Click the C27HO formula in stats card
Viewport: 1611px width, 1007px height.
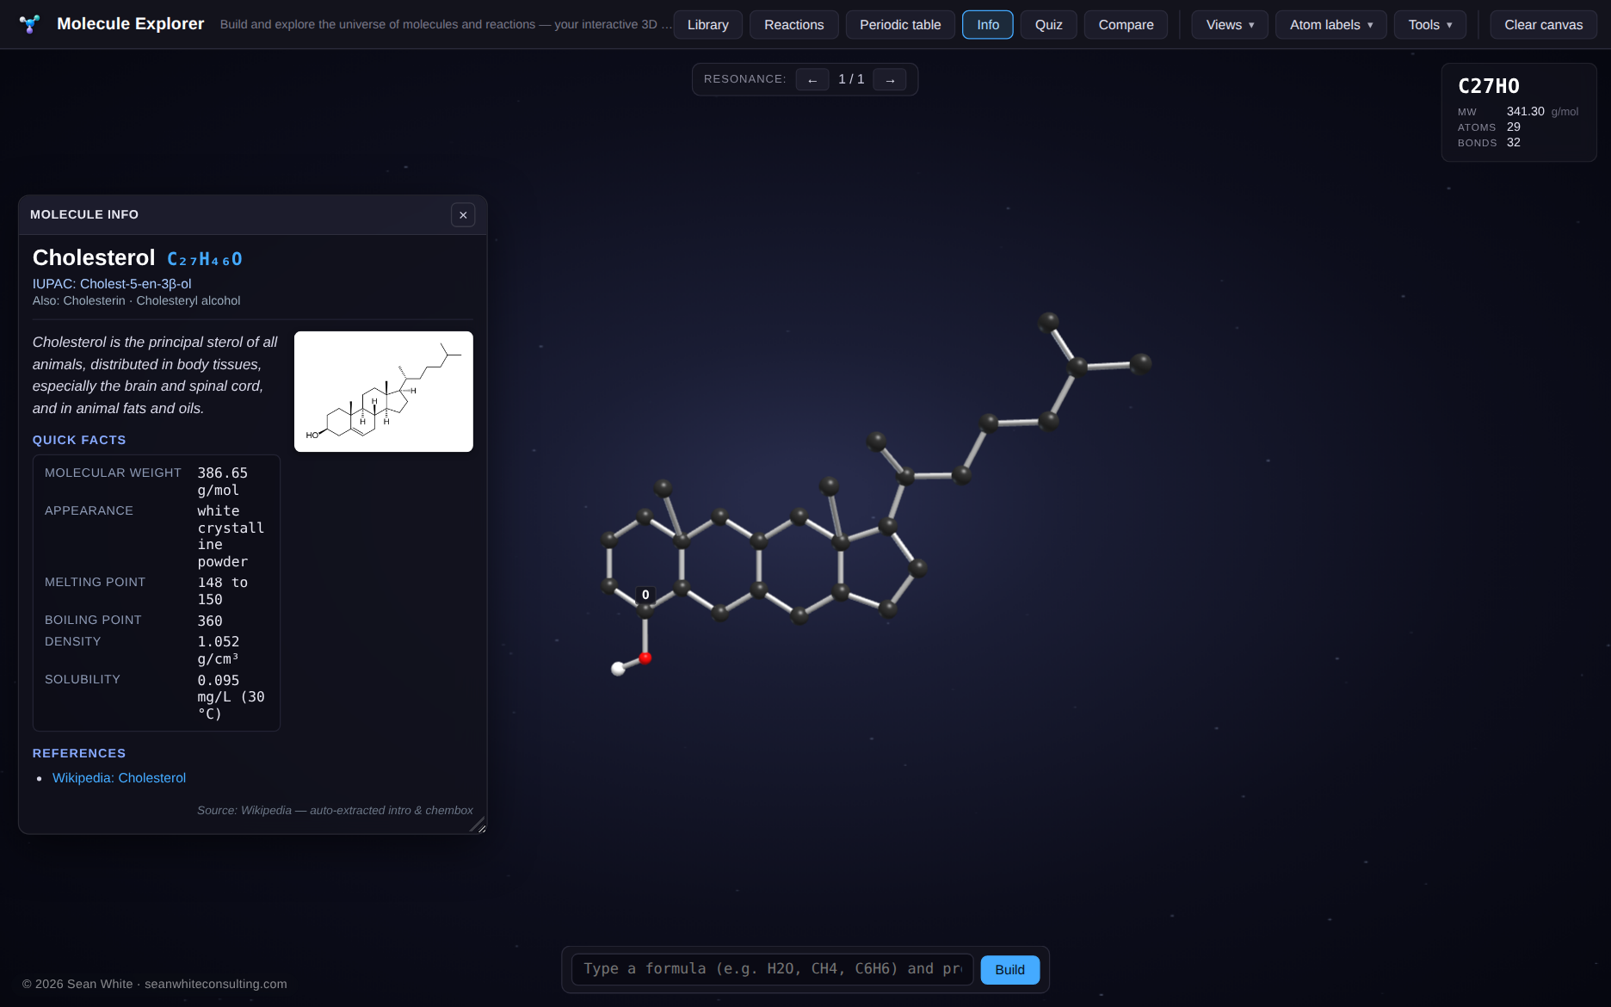1489,86
